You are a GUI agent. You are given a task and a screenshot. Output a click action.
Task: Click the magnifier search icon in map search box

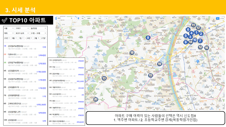(x=71, y=18)
